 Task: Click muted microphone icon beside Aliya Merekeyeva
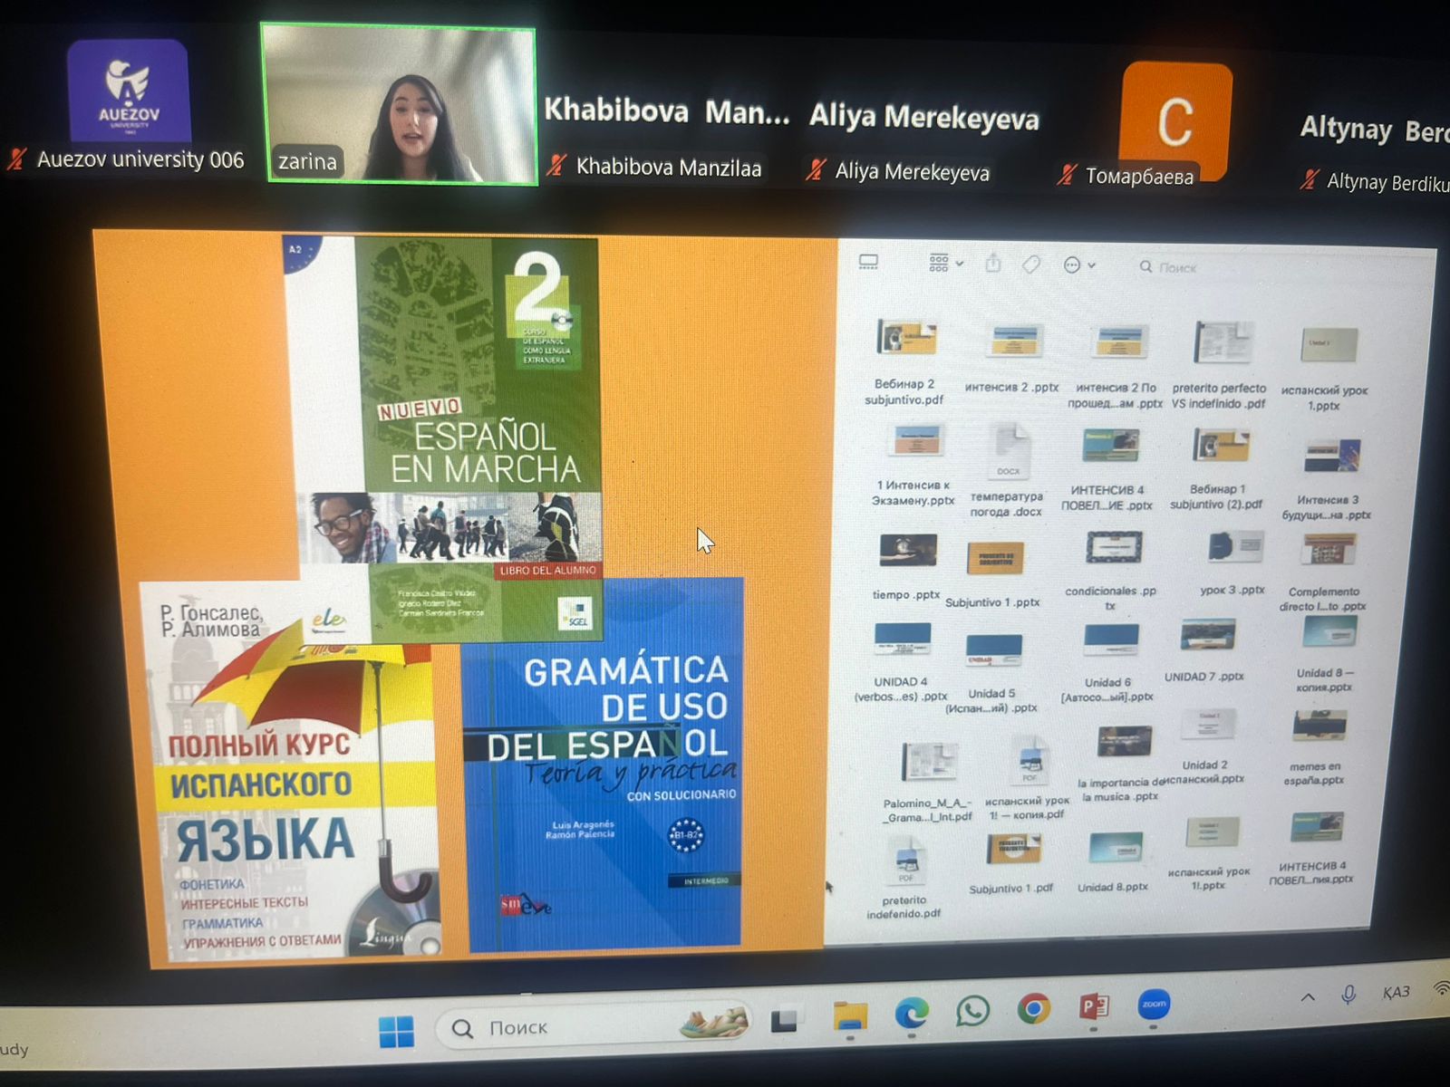[816, 169]
